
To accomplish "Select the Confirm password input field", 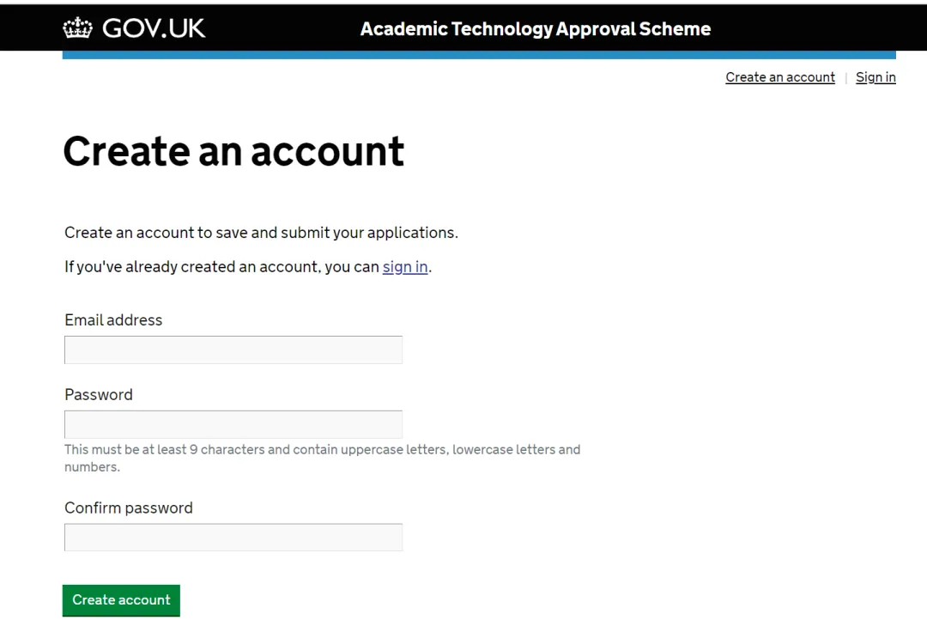I will tap(233, 538).
